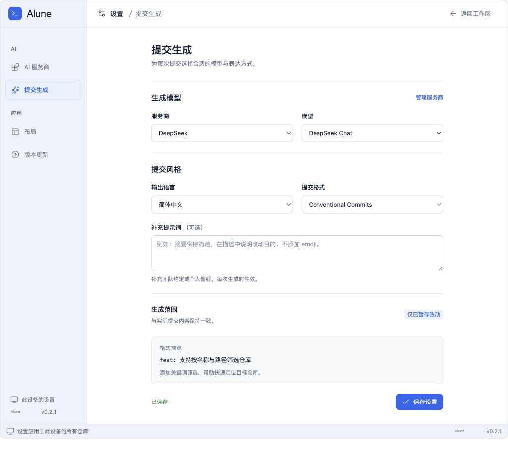Screen dimensions: 508x461
Task: Click the 格式预览 preview card
Action: [x=297, y=360]
